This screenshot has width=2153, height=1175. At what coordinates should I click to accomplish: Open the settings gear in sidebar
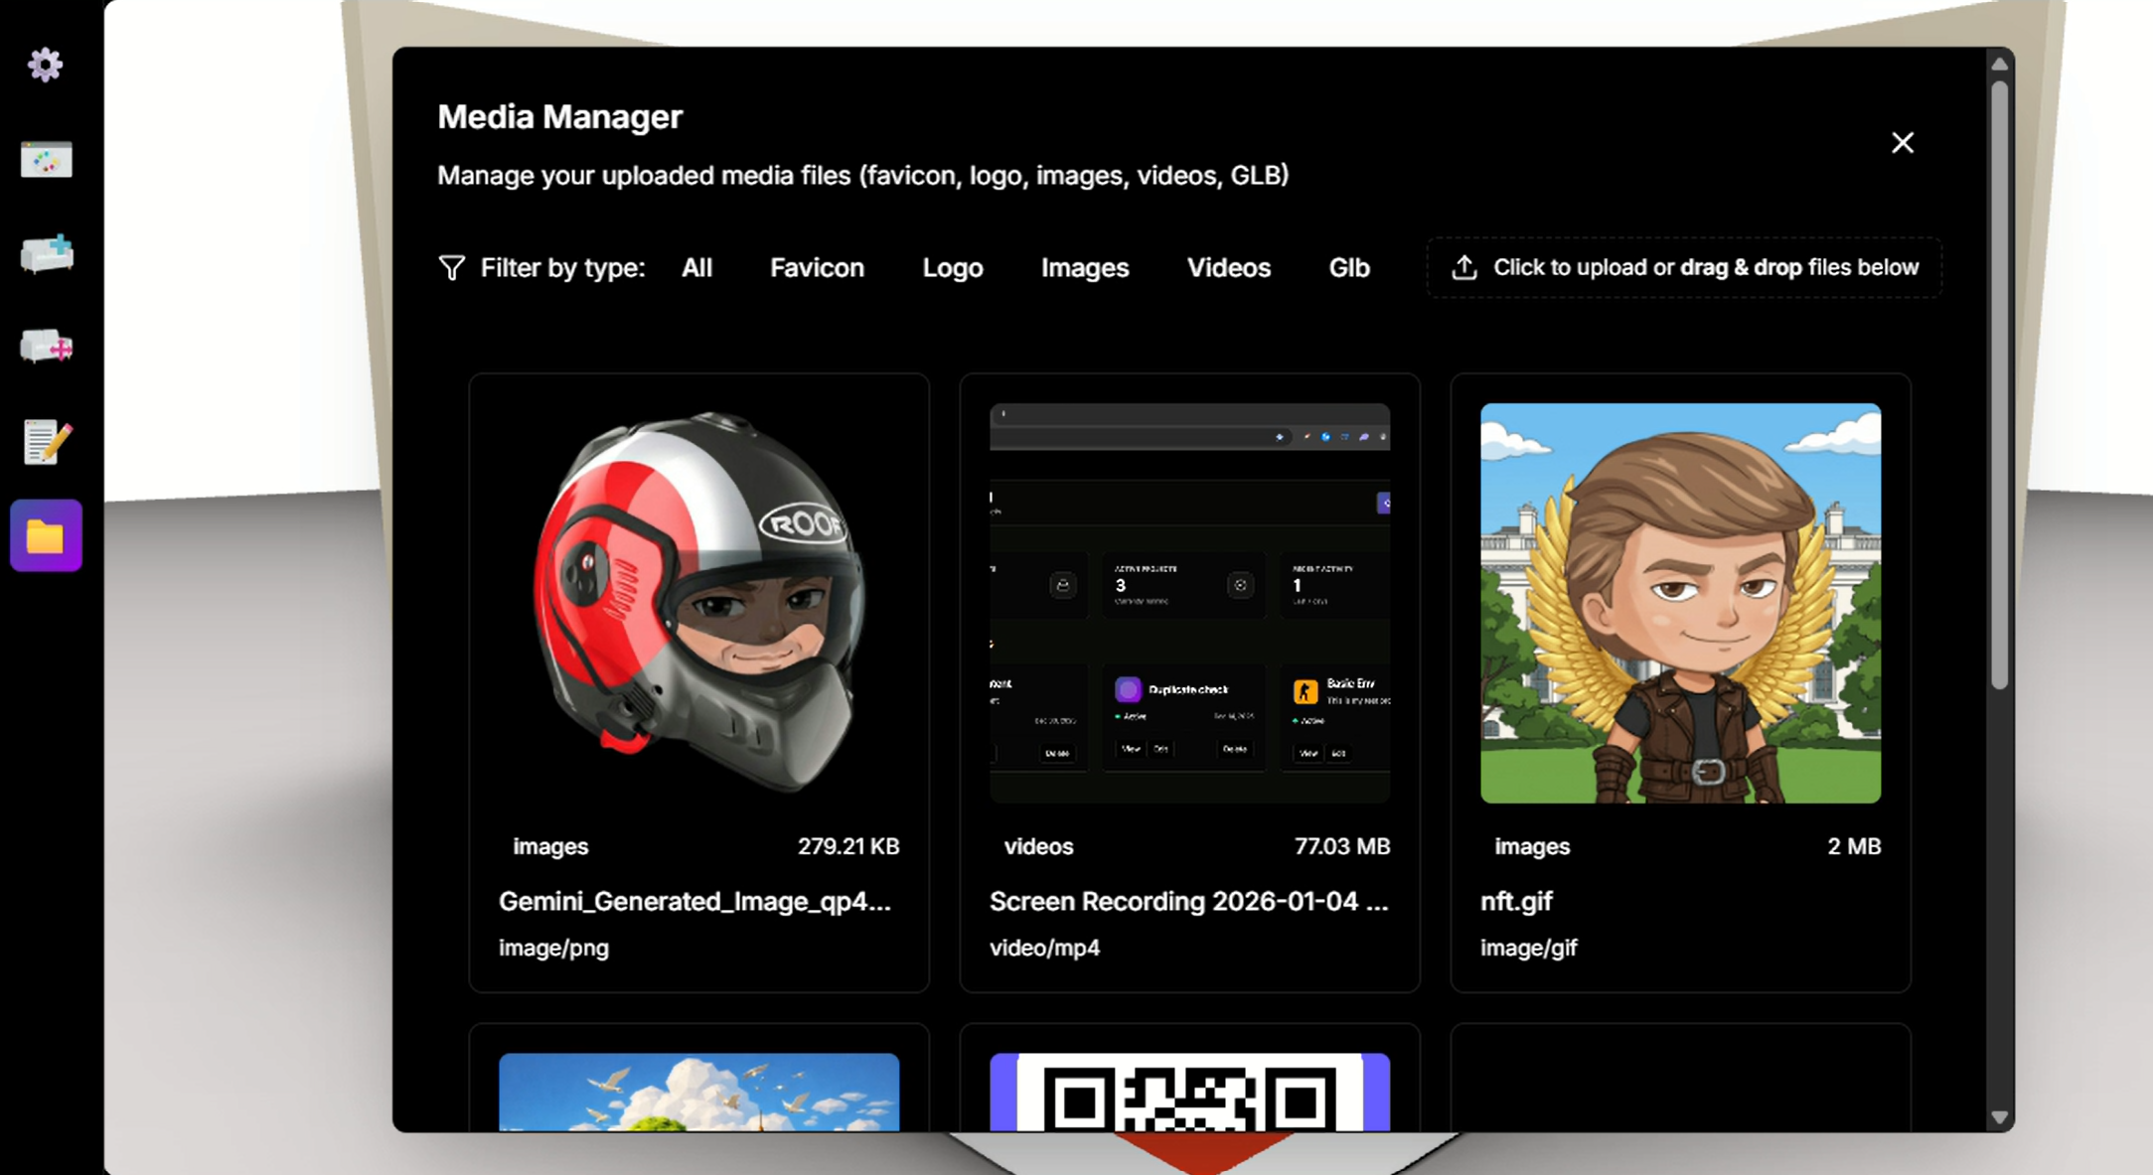pos(45,66)
